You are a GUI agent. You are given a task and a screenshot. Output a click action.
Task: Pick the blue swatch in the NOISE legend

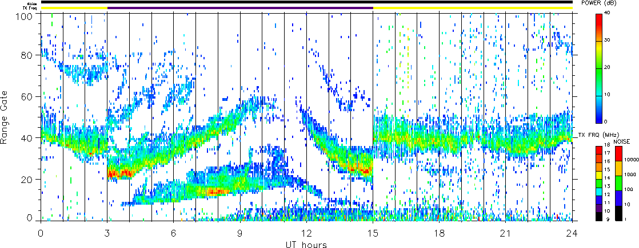pyautogui.click(x=618, y=198)
